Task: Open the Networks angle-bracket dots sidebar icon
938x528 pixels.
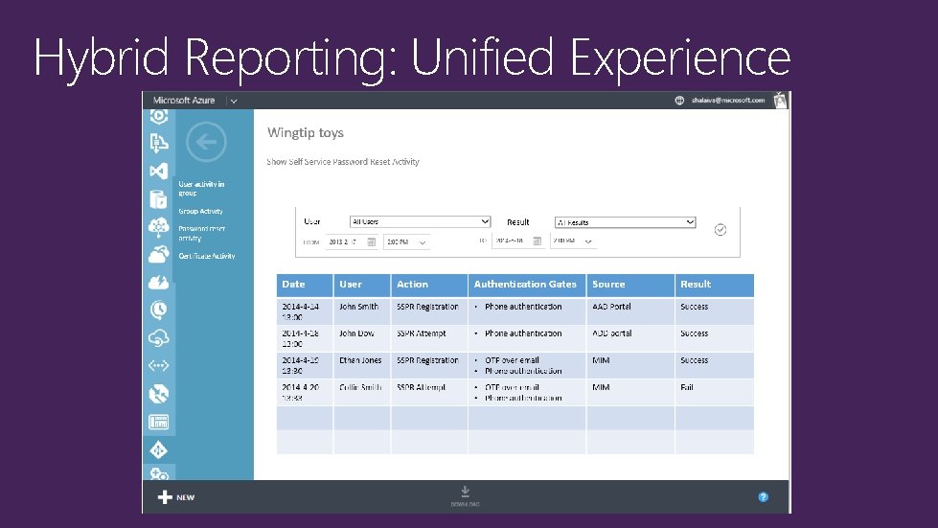Action: point(158,365)
